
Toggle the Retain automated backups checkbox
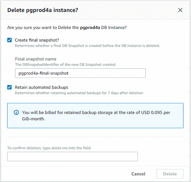coord(10,87)
